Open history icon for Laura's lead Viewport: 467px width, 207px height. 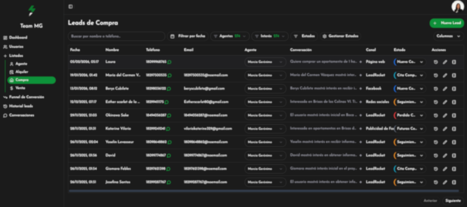click(435, 62)
